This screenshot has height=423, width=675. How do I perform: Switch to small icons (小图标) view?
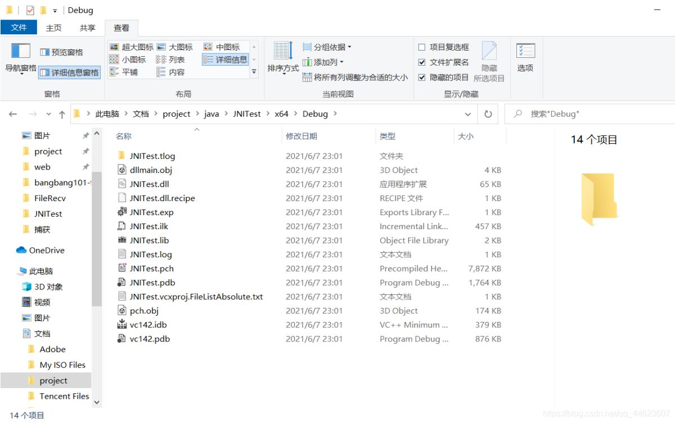coord(128,60)
